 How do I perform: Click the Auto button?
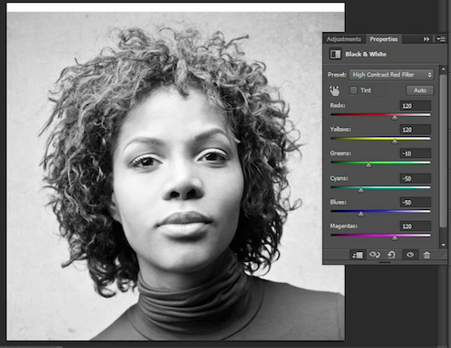click(420, 90)
